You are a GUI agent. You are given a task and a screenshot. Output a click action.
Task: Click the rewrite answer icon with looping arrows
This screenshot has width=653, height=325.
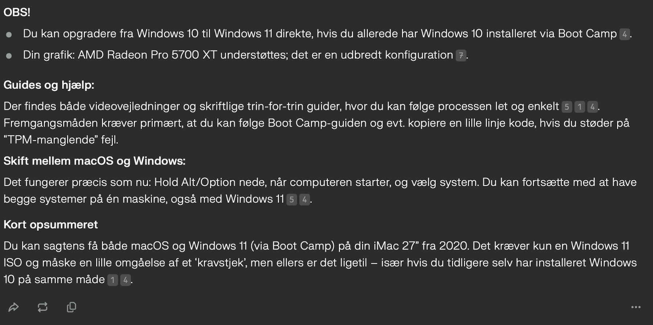point(42,307)
